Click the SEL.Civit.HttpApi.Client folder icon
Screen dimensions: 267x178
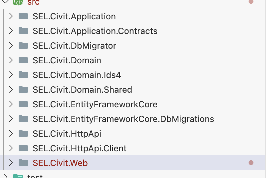click(23, 148)
